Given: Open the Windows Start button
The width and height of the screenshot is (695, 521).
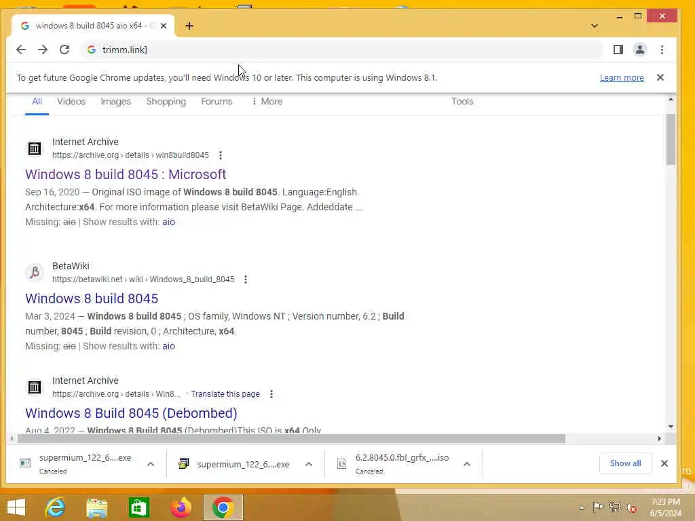Looking at the screenshot, I should [x=16, y=507].
